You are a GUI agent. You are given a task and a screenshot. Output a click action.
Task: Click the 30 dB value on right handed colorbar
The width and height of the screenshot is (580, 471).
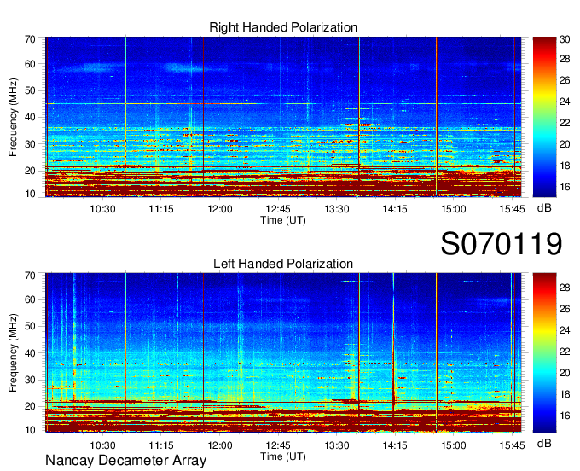[x=565, y=39]
